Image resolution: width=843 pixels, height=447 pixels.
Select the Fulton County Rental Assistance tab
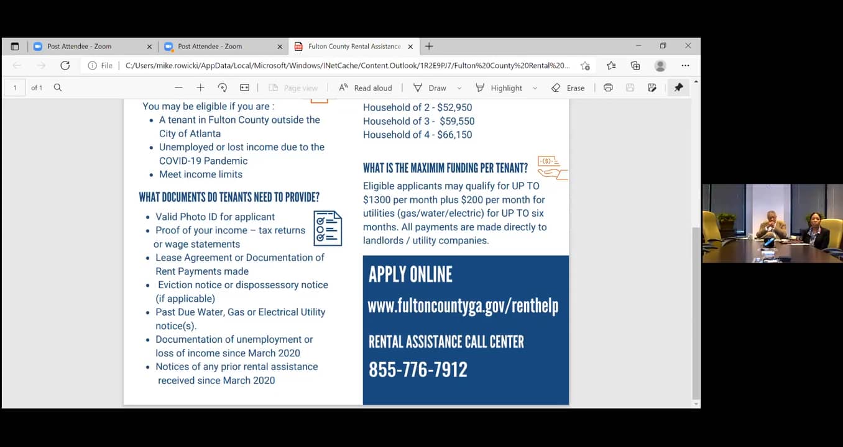tap(353, 46)
